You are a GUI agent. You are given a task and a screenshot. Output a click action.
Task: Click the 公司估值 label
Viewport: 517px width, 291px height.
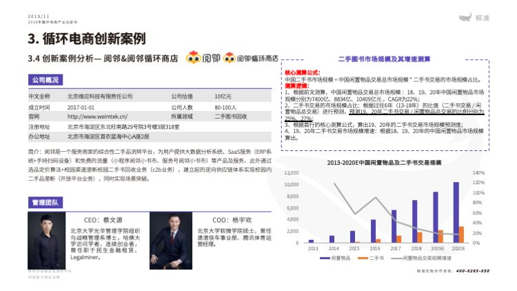click(182, 97)
